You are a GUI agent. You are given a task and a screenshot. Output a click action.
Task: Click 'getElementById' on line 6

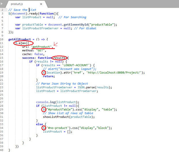(x=76, y=25)
